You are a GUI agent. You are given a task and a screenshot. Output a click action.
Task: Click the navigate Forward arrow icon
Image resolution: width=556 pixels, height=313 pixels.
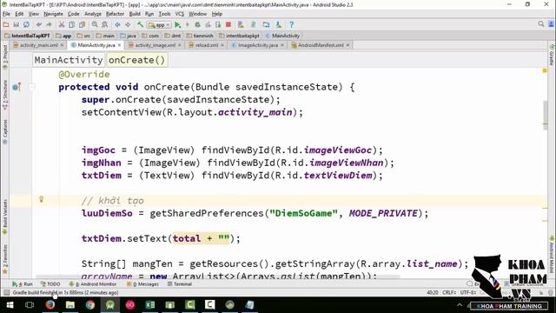click(128, 24)
